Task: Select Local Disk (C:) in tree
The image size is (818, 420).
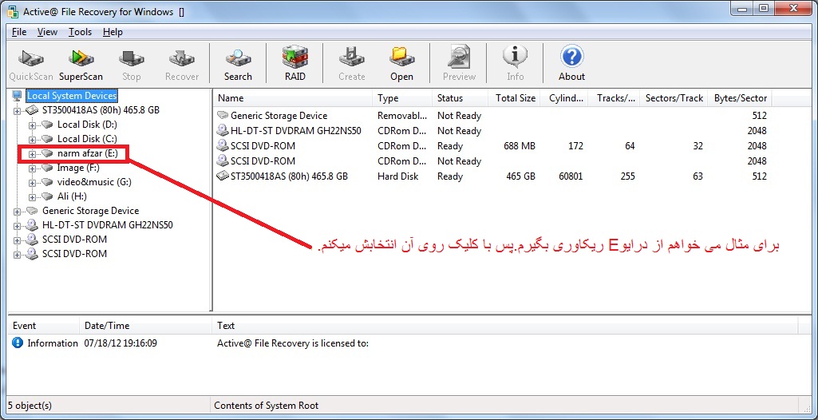Action: point(87,139)
